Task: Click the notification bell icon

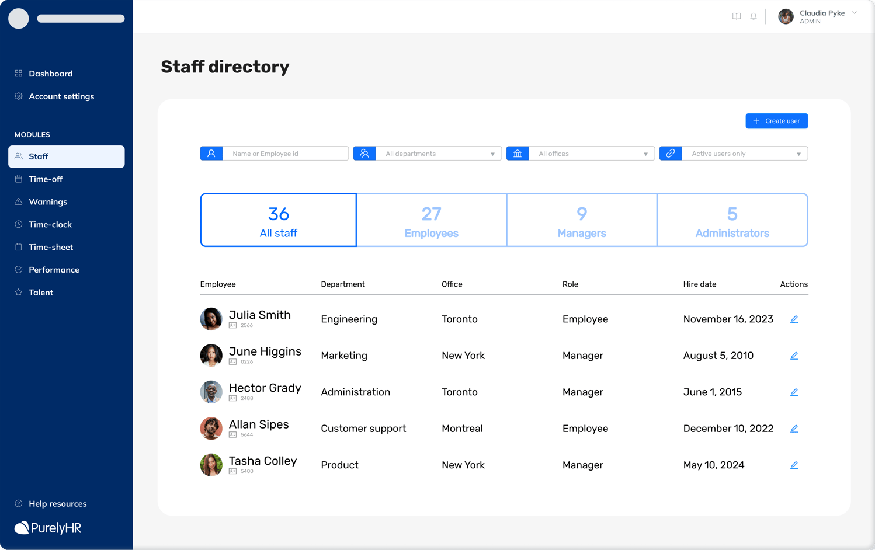Action: click(x=754, y=16)
